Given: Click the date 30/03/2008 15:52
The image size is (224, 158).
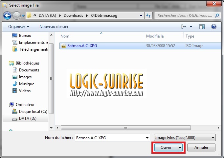Looking at the screenshot, I should tap(160, 46).
